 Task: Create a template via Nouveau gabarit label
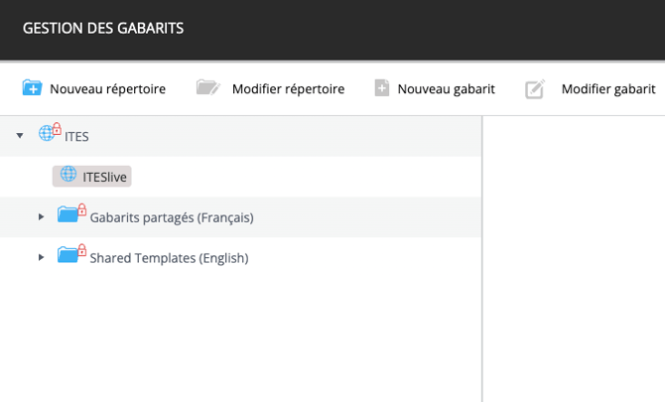(x=446, y=89)
